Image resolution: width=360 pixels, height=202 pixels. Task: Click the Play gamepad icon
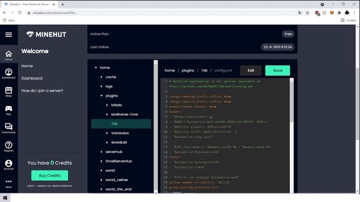pos(9,110)
